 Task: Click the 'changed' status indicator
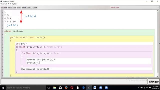coord(154,82)
